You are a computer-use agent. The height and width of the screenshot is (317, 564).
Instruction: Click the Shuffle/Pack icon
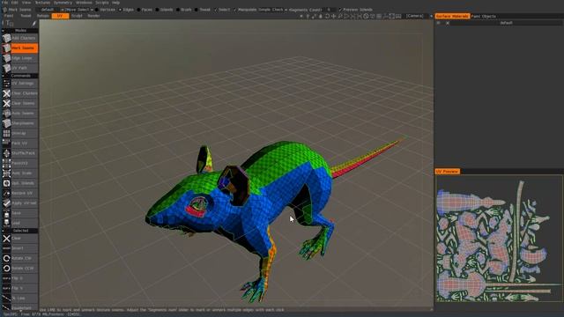click(x=6, y=153)
